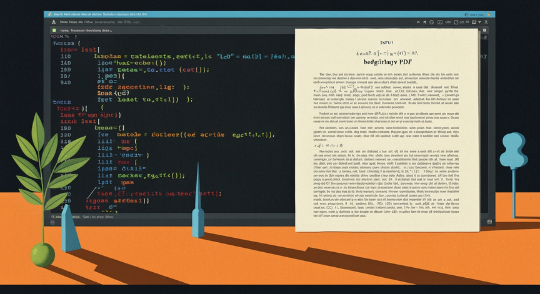Click the bottom-right status bar layout icon
This screenshot has height=294, width=540.
489,222
